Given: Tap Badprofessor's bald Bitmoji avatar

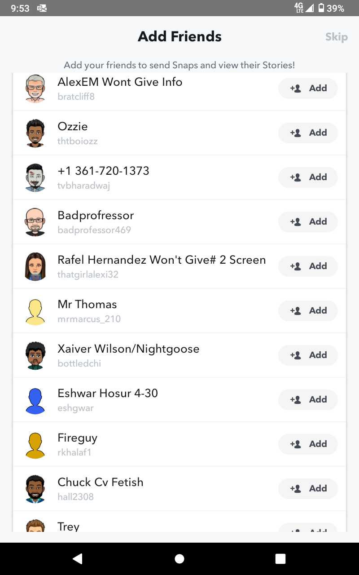Looking at the screenshot, I should 35,222.
